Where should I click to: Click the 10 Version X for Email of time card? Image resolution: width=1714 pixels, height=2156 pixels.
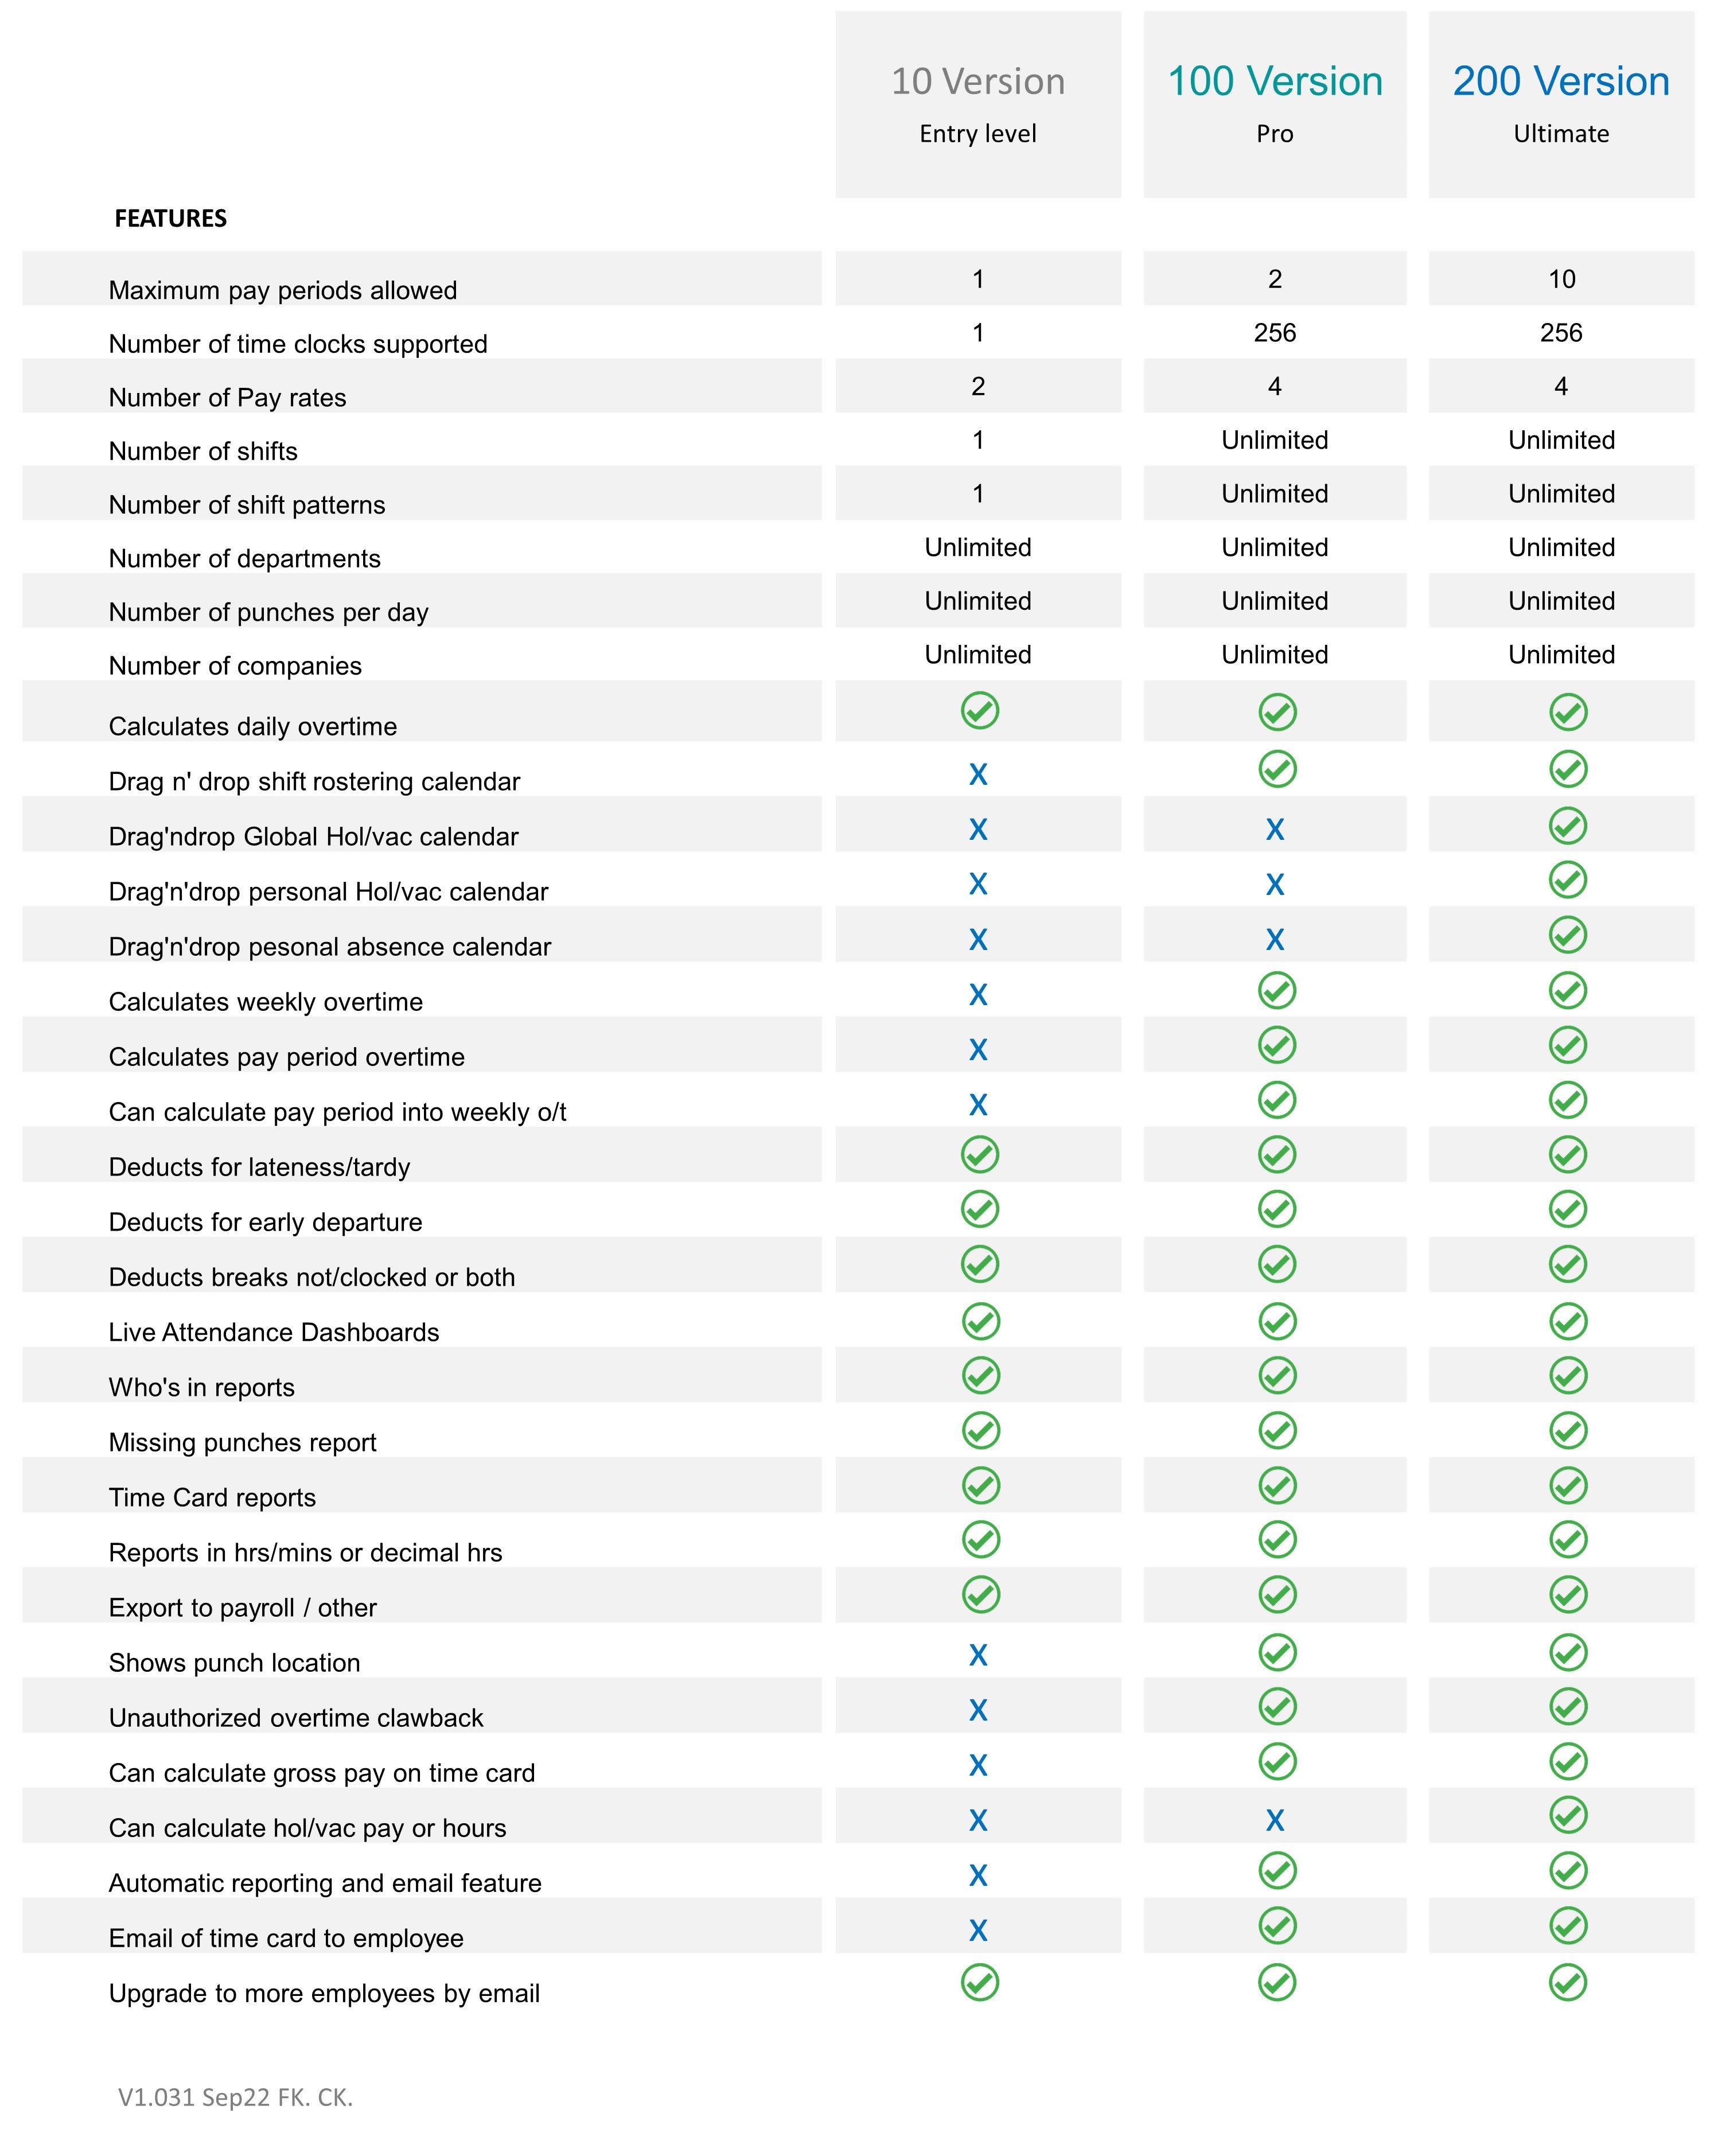coord(978,1930)
